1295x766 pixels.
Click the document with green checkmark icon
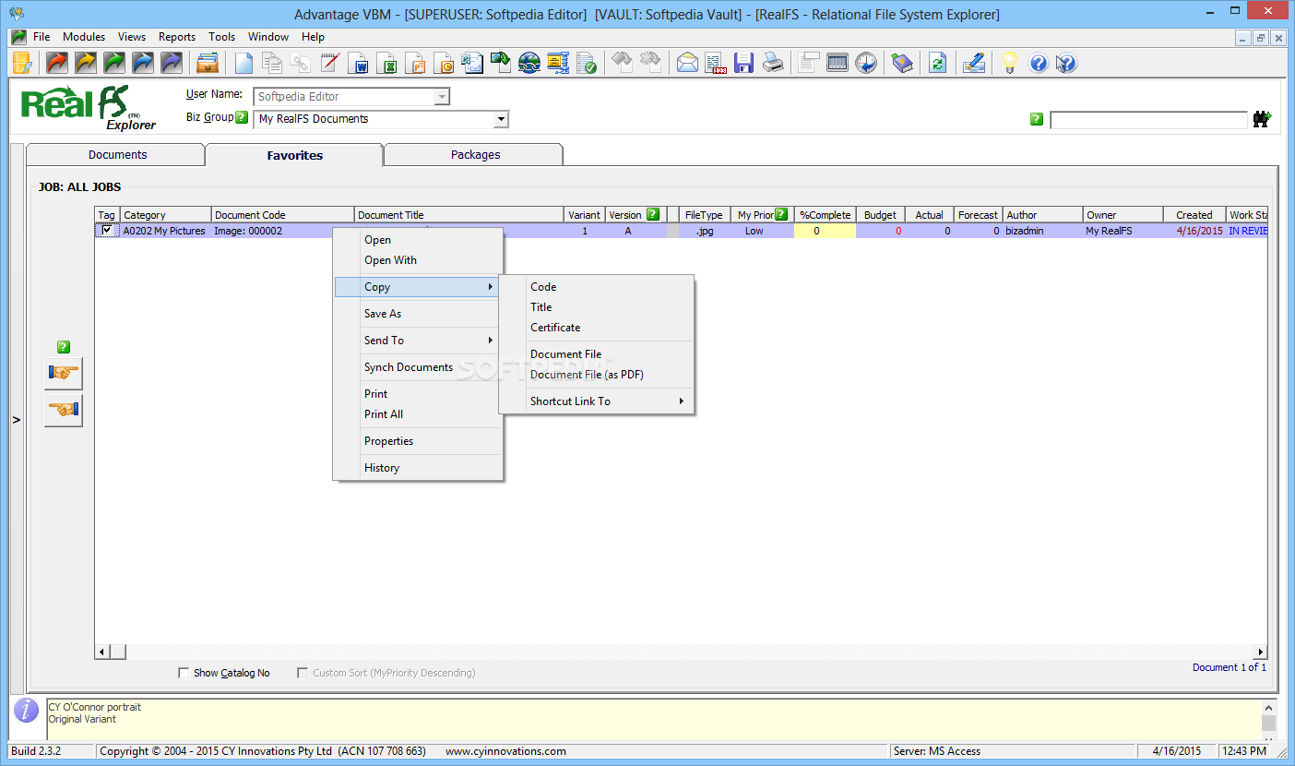(x=587, y=63)
